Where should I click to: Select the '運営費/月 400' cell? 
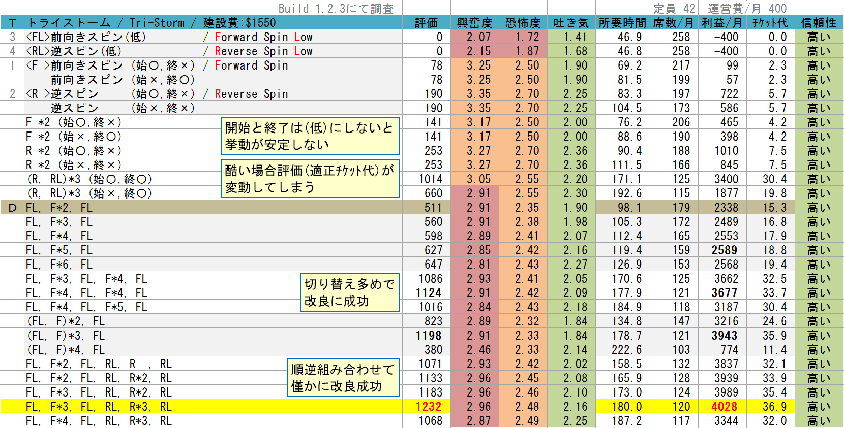747,8
